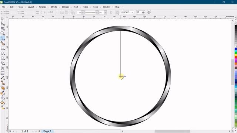The height and width of the screenshot is (133, 237).
Task: Choose the Dimension line tool
Action: click(x=3, y=78)
